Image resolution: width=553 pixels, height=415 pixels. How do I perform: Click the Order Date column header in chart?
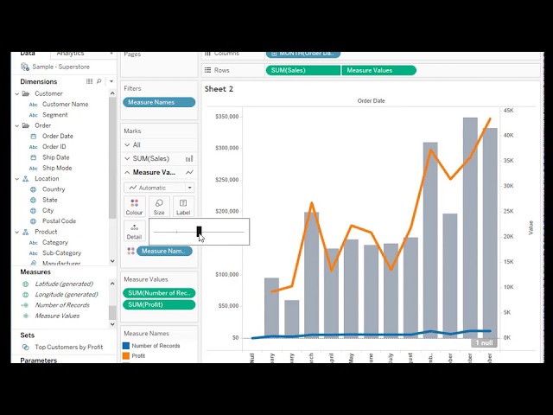pos(371,101)
